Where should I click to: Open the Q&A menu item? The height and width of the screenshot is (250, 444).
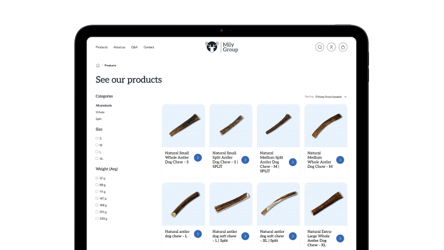(134, 47)
